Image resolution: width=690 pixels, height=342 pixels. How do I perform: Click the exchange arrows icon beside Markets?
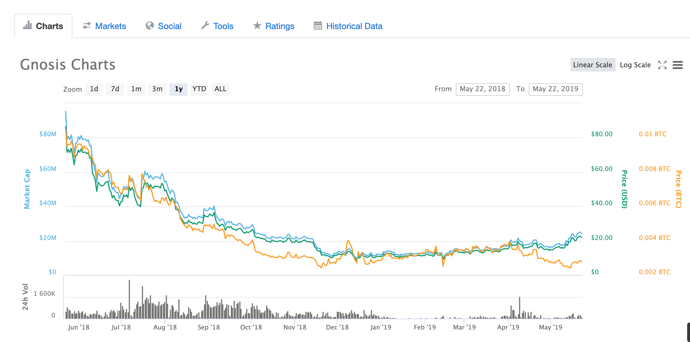[x=87, y=26]
